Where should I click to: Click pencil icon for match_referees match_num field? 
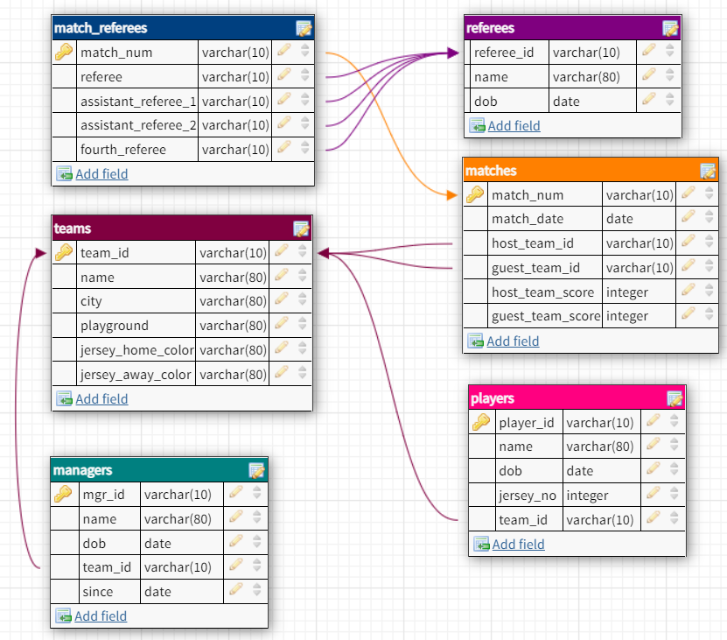(283, 50)
